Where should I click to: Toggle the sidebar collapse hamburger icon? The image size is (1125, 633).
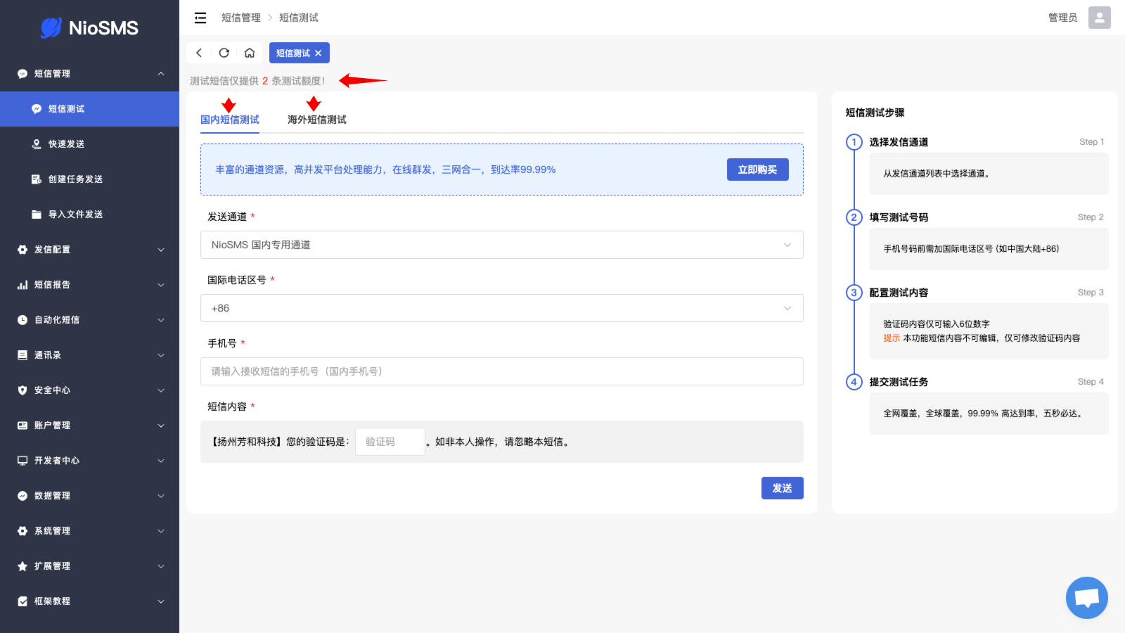coord(200,18)
